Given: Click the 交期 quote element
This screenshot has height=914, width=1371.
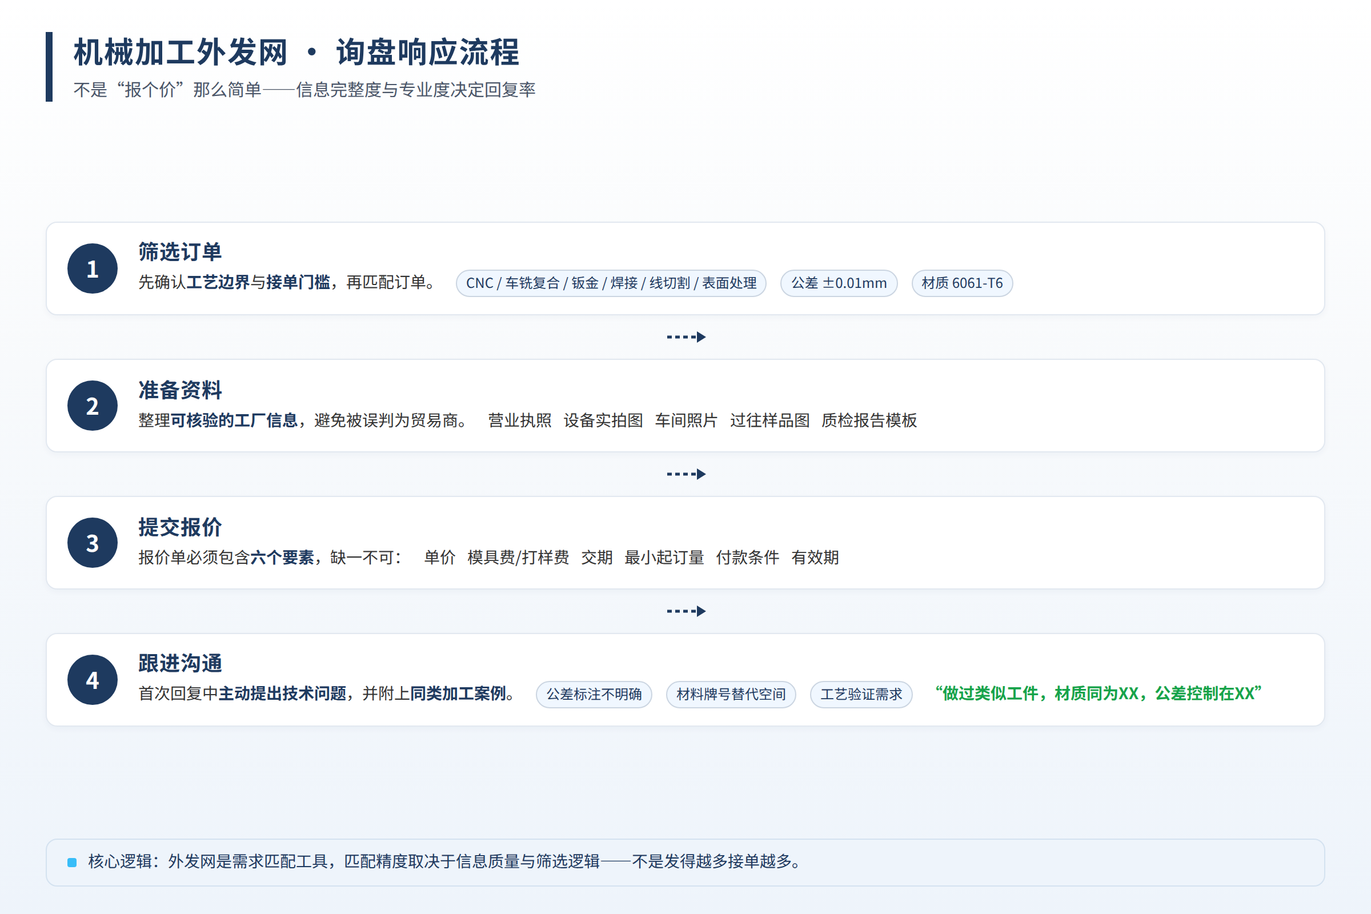Looking at the screenshot, I should 597,558.
